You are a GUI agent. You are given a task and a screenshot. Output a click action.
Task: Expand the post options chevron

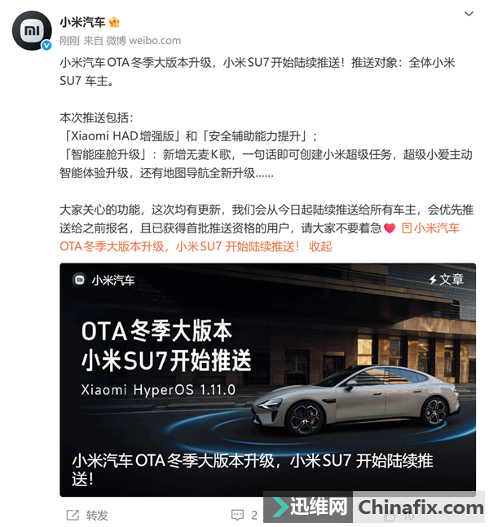point(469,14)
